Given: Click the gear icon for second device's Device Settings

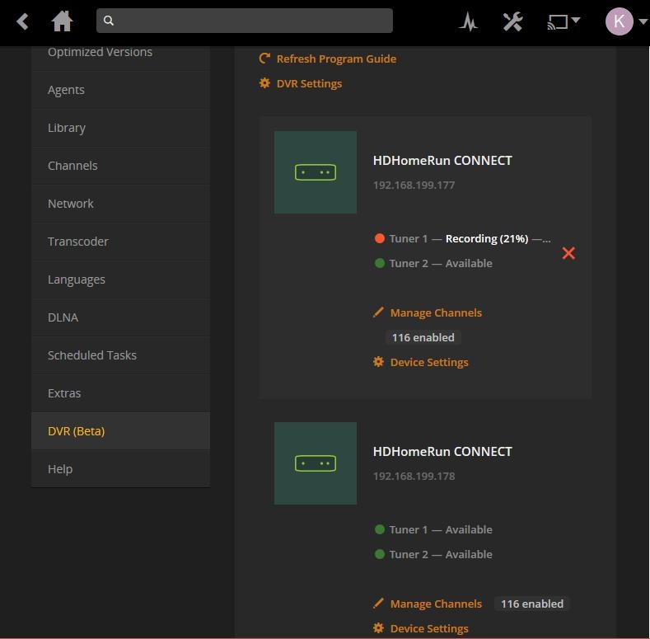Looking at the screenshot, I should pos(378,627).
